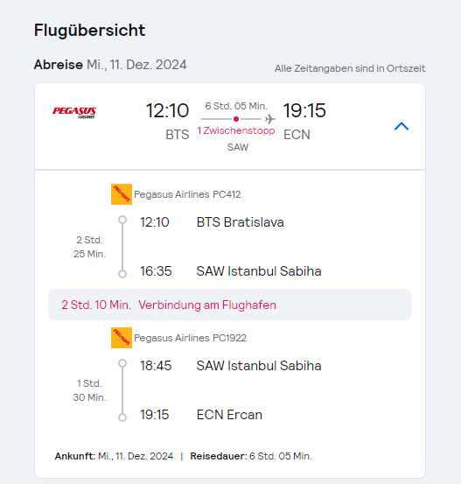Click the 'Flugübersicht' heading

[89, 31]
